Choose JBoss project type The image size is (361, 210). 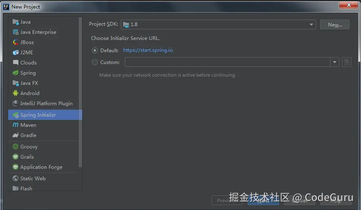click(43, 42)
